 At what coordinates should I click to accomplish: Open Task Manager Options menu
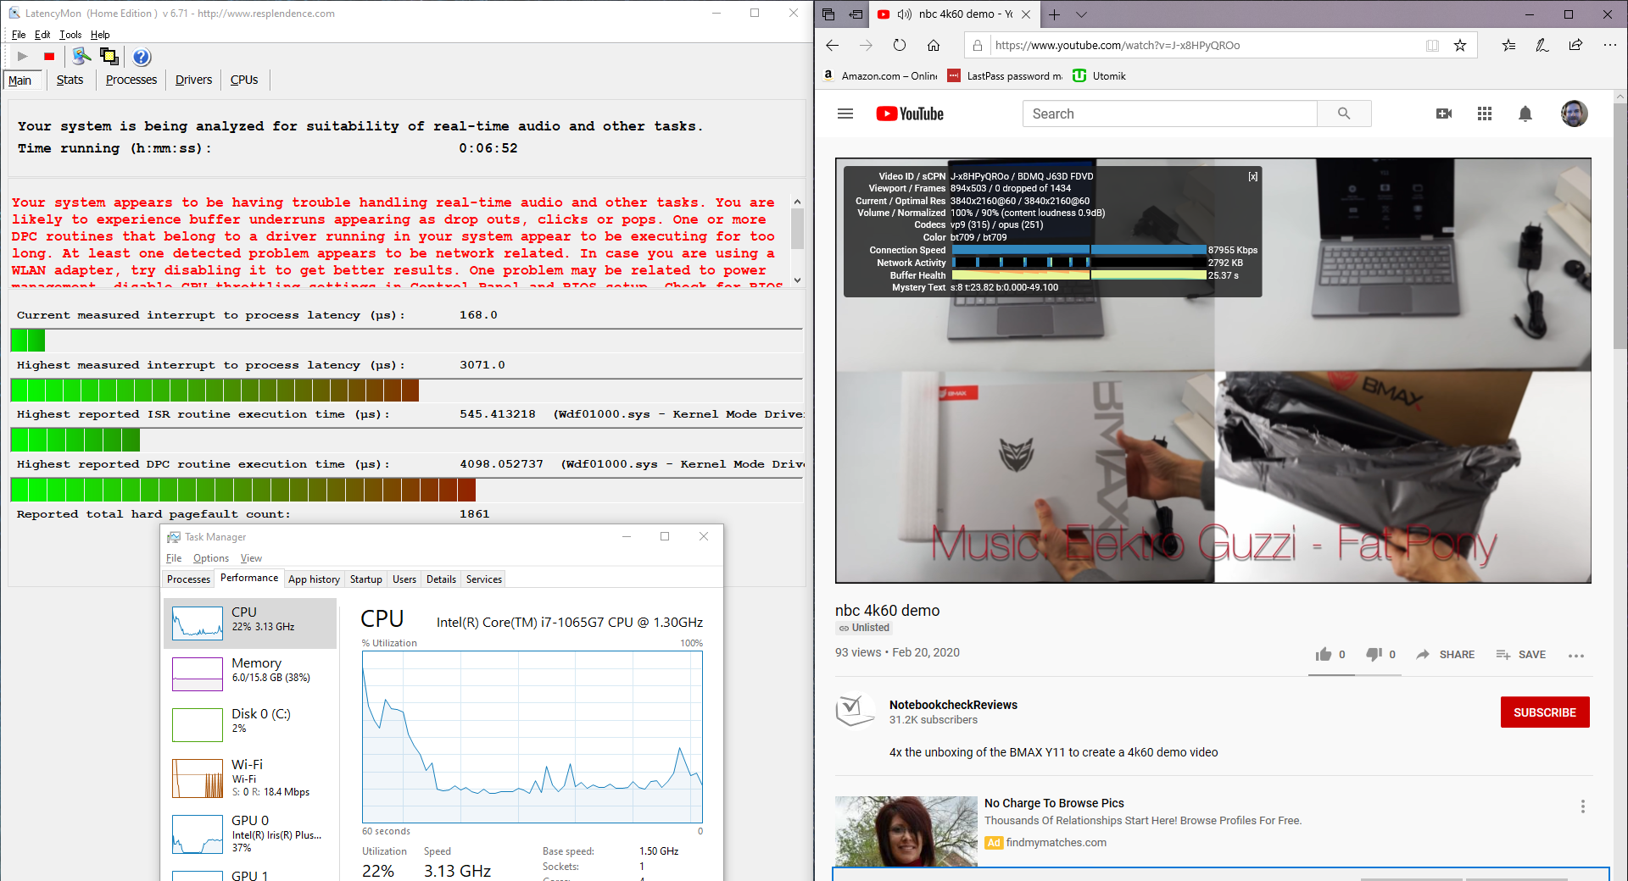click(211, 558)
